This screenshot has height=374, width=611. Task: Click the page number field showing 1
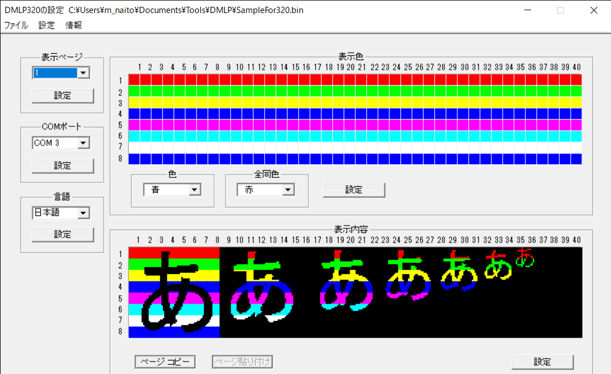[x=56, y=73]
